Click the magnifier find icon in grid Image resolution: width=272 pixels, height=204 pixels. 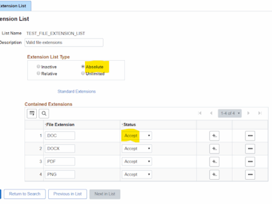tap(44, 113)
